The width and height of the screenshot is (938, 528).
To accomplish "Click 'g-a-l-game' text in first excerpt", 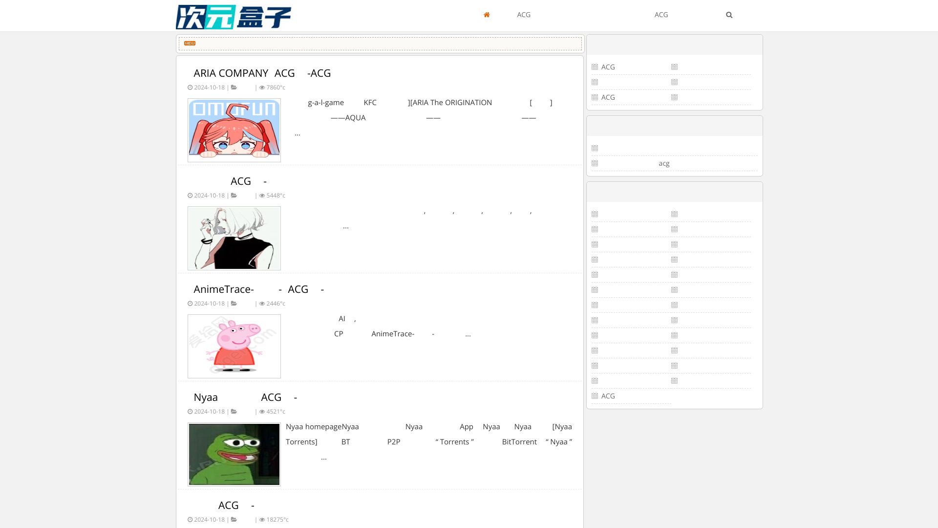I will [326, 103].
